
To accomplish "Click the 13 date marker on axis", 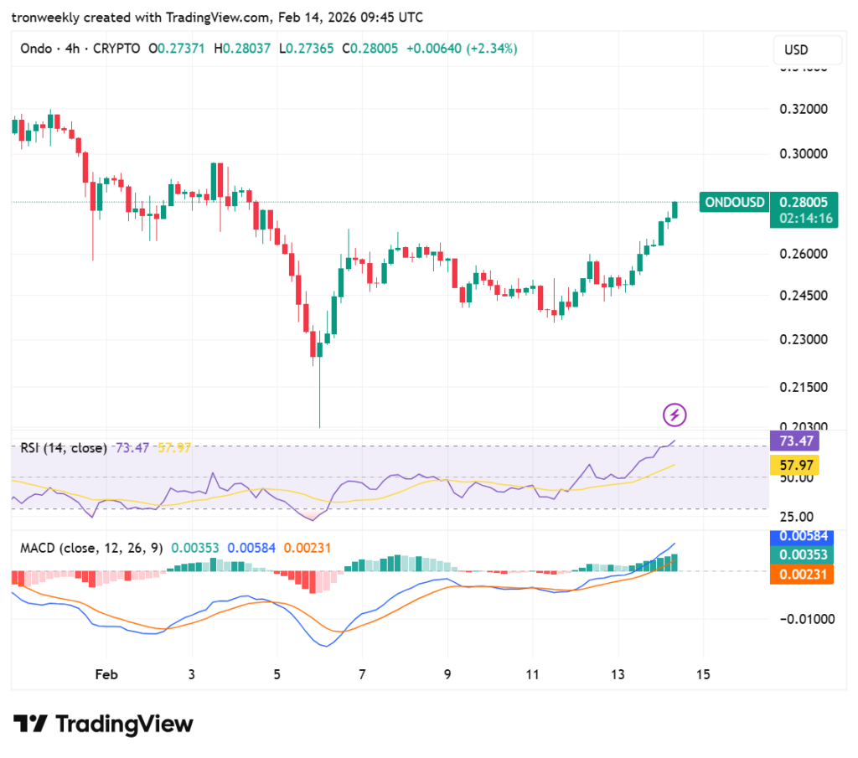I will pos(618,674).
